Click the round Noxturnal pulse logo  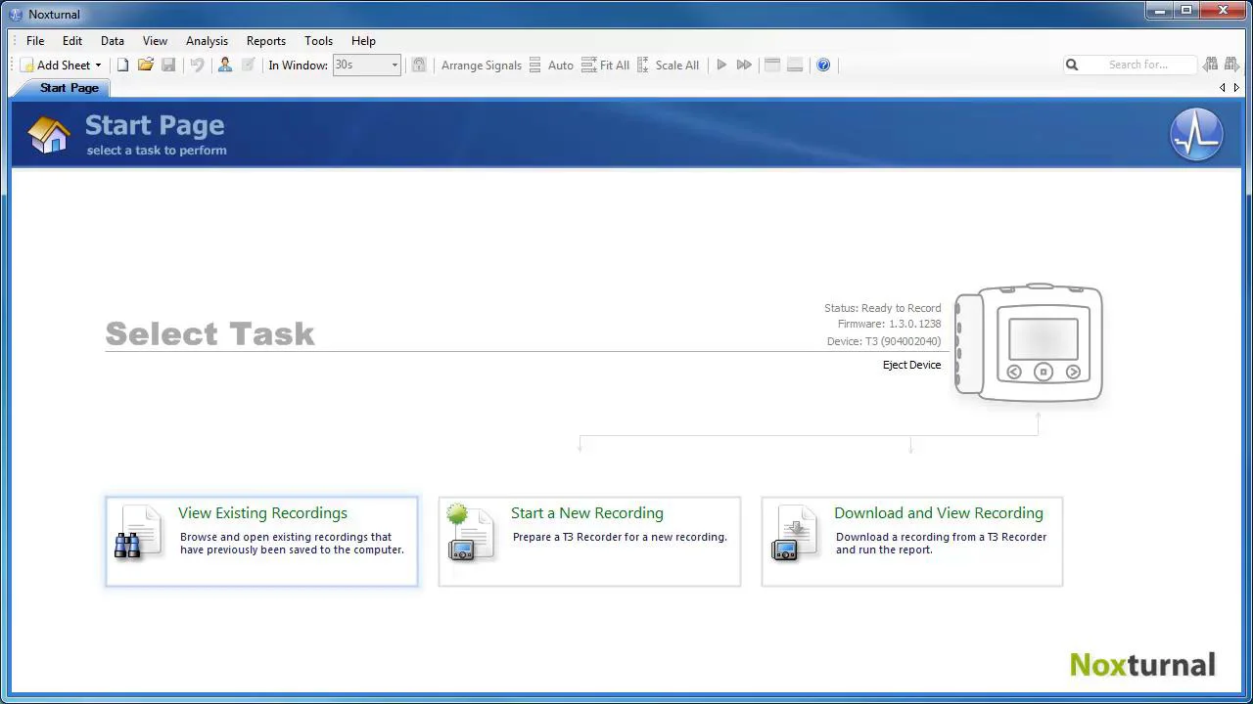tap(1196, 135)
